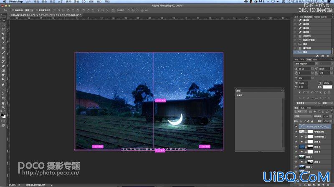Click the text color white swatch
334x187 pixels.
click(328, 87)
